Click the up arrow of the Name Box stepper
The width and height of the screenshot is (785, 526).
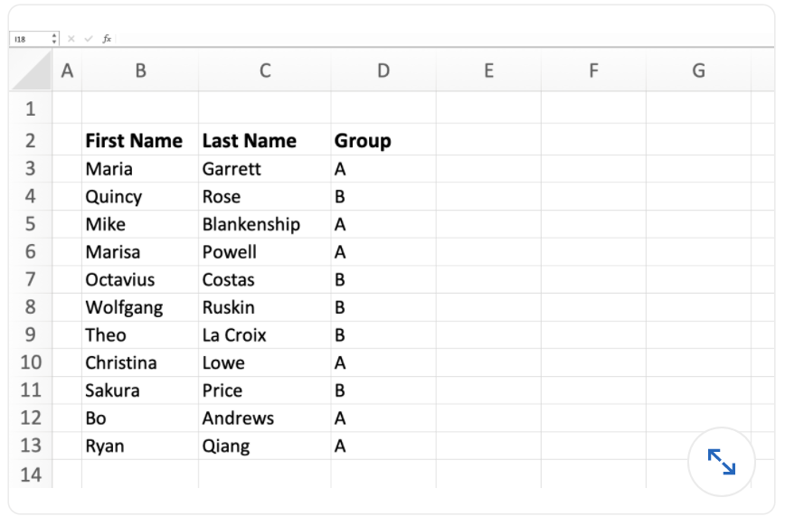(x=52, y=34)
